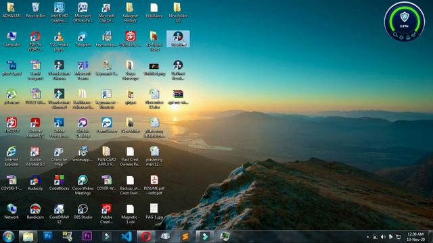Select the Kalaignar History folder
Image resolution: width=433 pixels, height=243 pixels.
[130, 12]
